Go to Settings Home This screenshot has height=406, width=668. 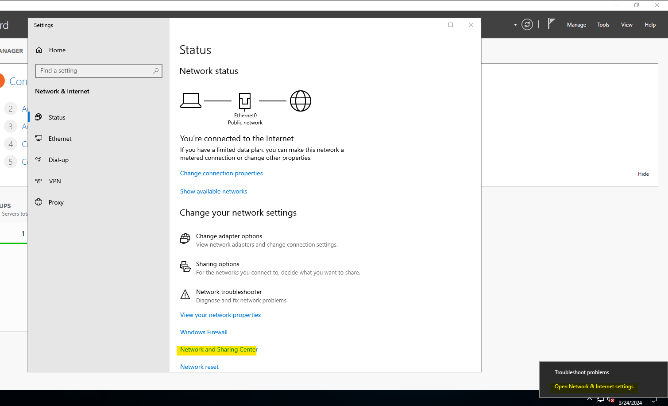point(57,50)
